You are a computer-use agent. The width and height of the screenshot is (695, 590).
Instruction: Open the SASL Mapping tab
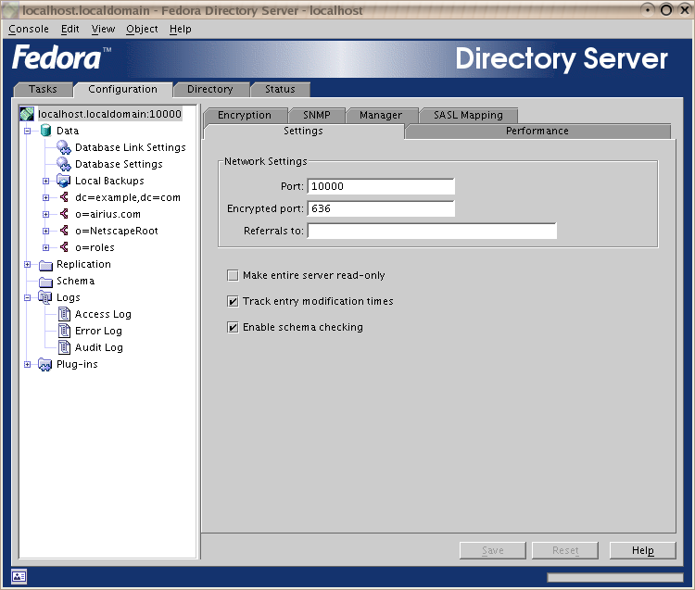click(468, 115)
